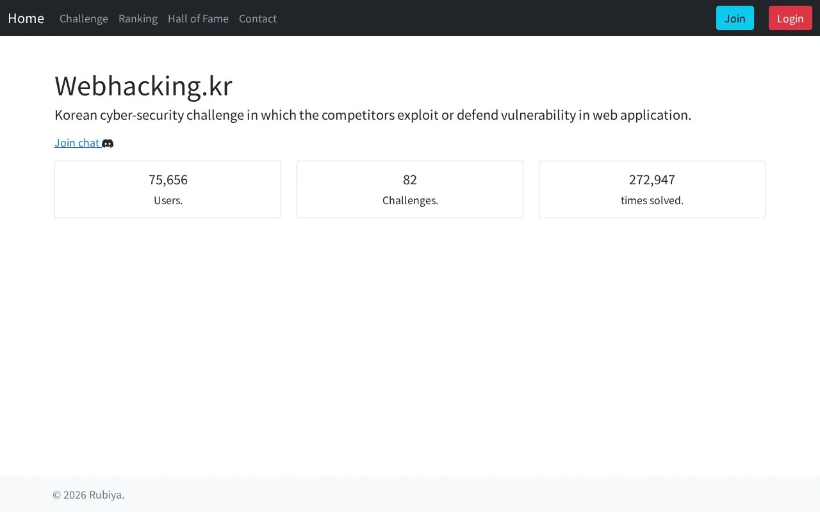Open the Challenge menu item

(84, 19)
